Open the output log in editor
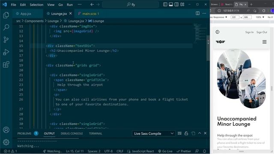 point(193,133)
